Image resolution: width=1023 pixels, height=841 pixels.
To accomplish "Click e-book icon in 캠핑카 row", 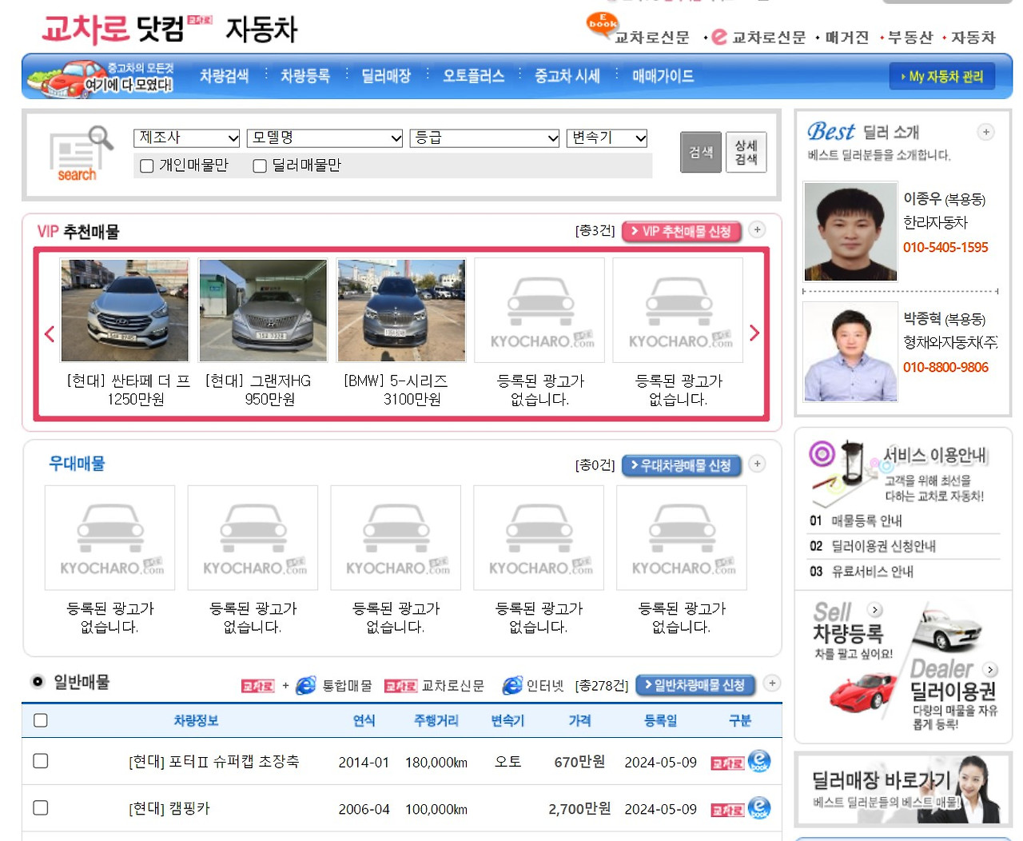I will pos(760,807).
